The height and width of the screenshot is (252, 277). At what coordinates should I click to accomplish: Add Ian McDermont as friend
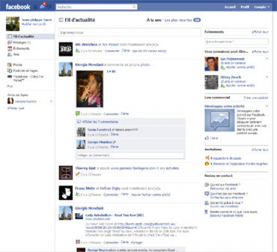(x=240, y=67)
